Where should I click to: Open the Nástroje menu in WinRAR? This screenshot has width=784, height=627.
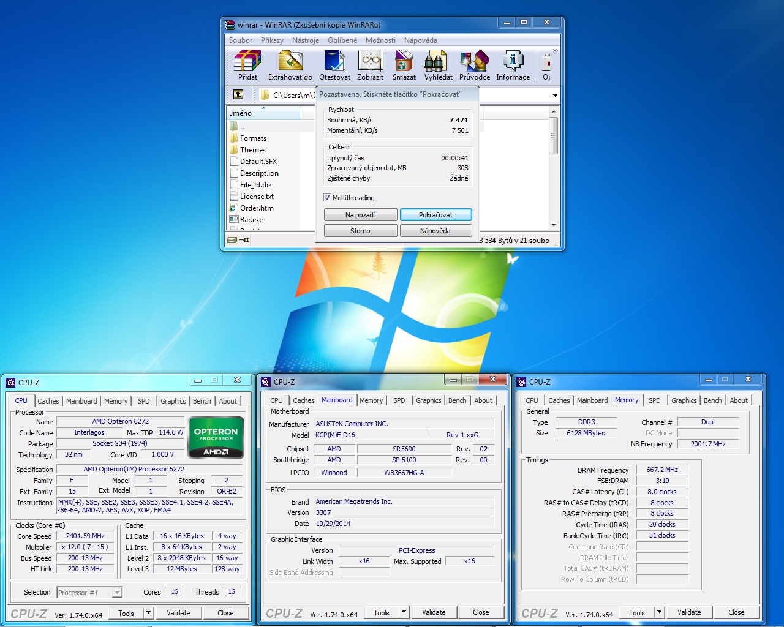tap(306, 40)
